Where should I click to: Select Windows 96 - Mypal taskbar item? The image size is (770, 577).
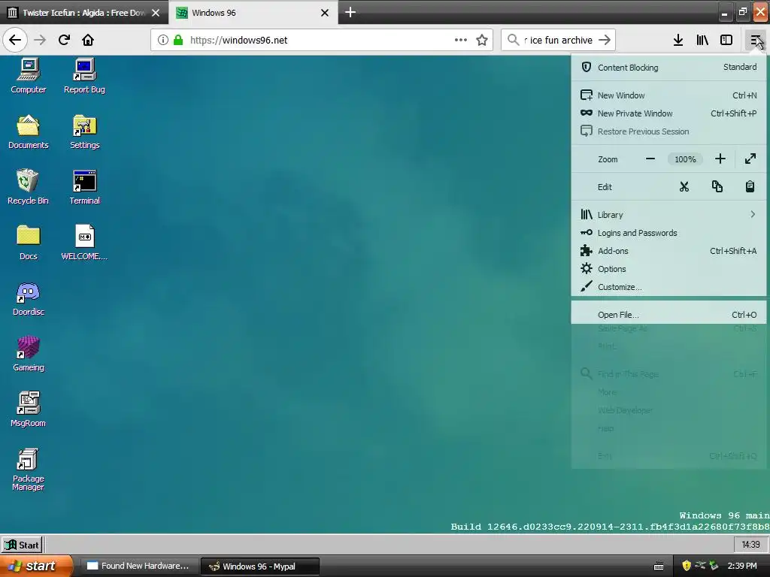(260, 566)
